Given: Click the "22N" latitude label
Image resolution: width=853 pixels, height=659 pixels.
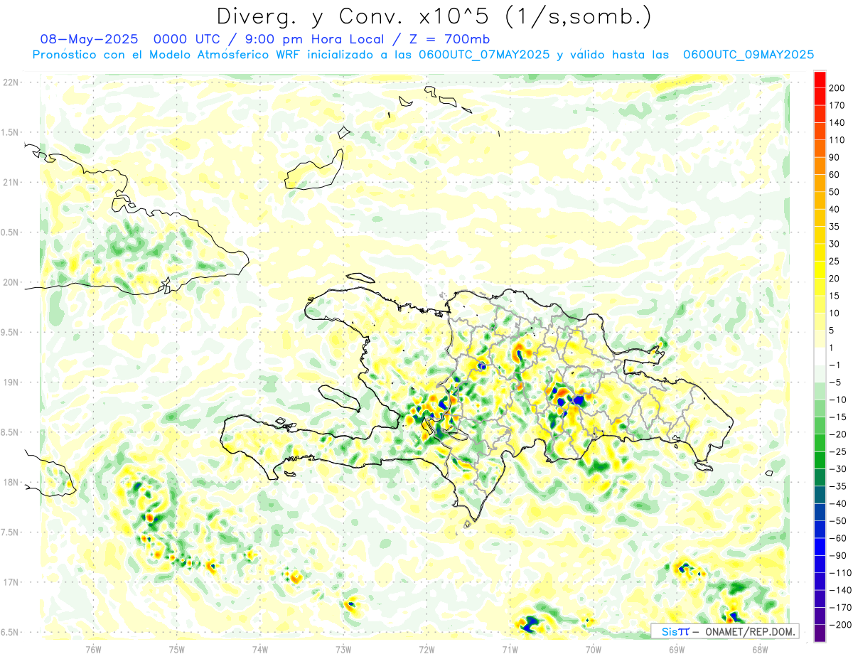Looking at the screenshot, I should click(10, 82).
